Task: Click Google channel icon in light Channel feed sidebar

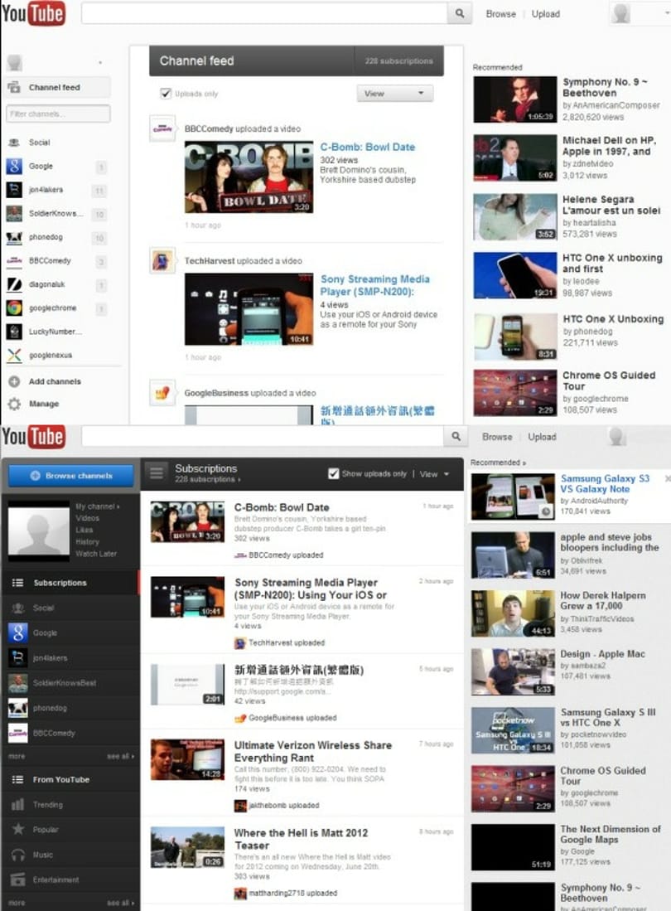Action: coord(14,166)
